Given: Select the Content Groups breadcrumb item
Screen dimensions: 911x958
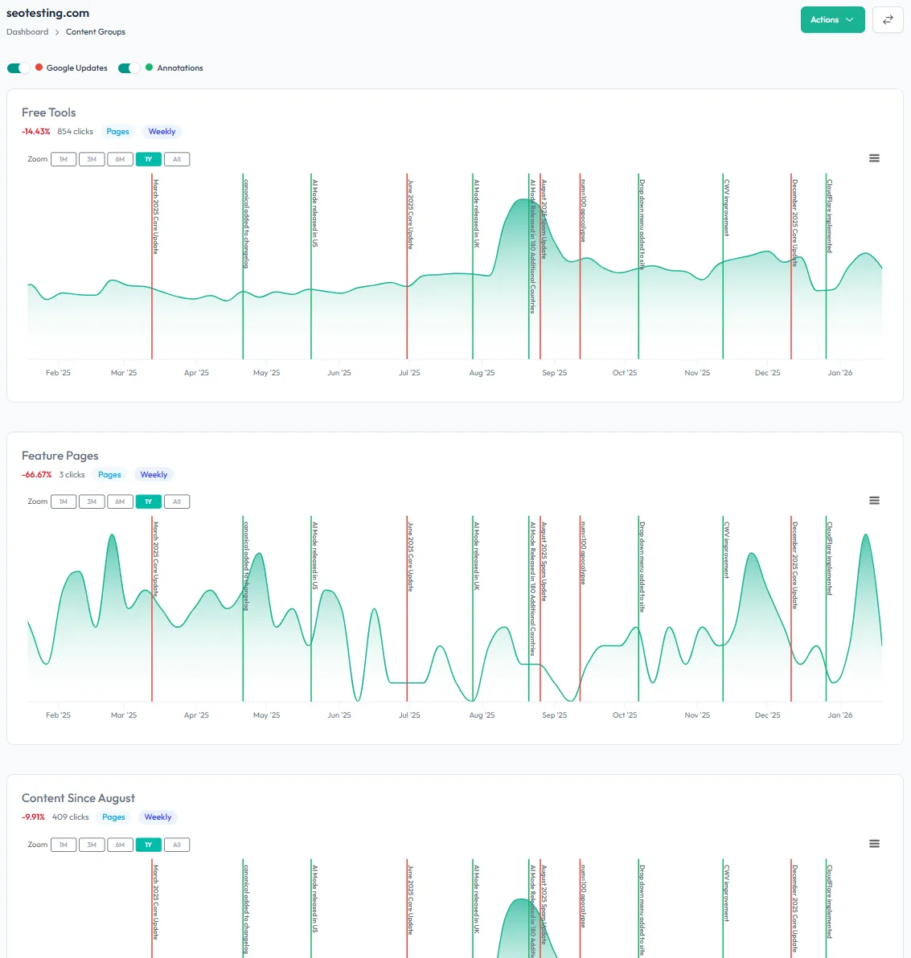Looking at the screenshot, I should pyautogui.click(x=96, y=31).
